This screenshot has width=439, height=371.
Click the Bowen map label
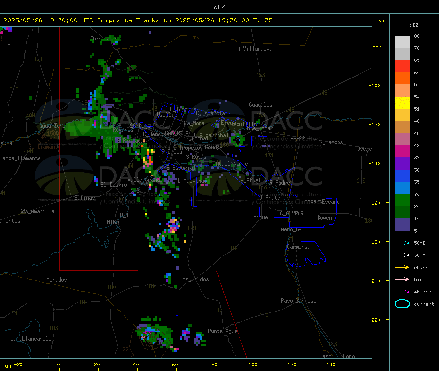[324, 218]
